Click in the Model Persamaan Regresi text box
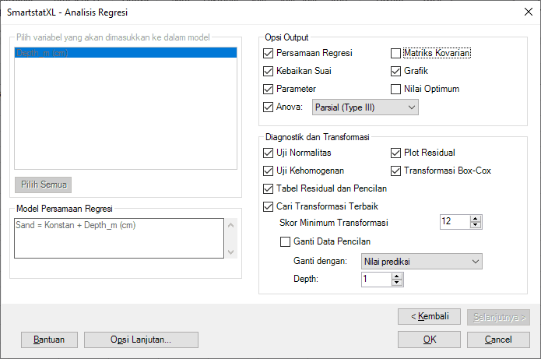541x359 pixels. point(117,238)
